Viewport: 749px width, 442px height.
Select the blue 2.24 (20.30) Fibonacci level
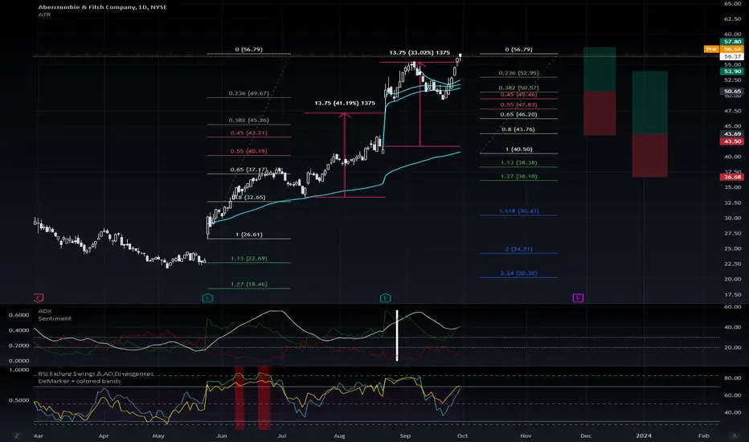(x=518, y=273)
